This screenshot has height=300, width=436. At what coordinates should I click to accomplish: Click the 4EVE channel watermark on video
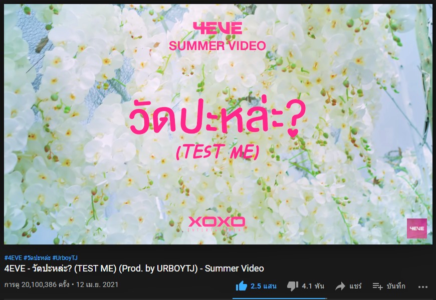pos(417,228)
